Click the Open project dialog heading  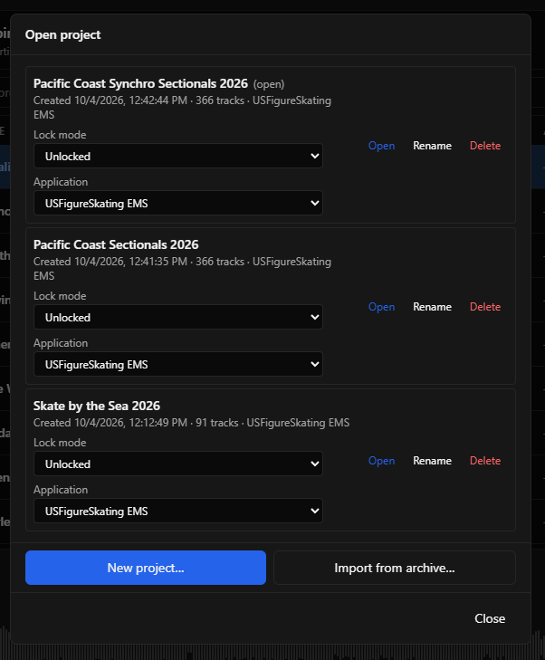(62, 35)
